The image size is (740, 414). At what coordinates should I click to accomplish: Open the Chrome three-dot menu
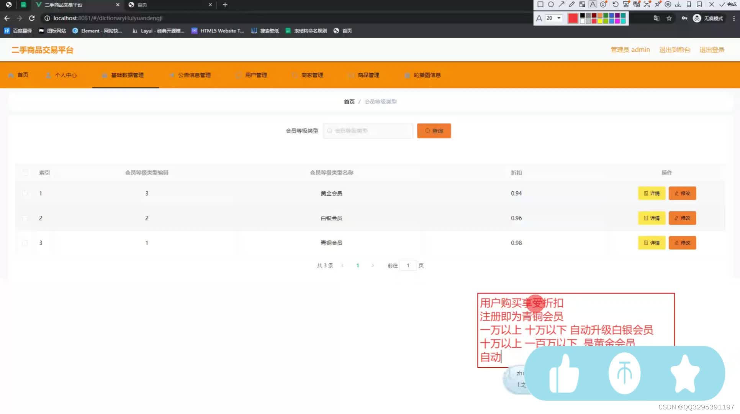pos(733,18)
